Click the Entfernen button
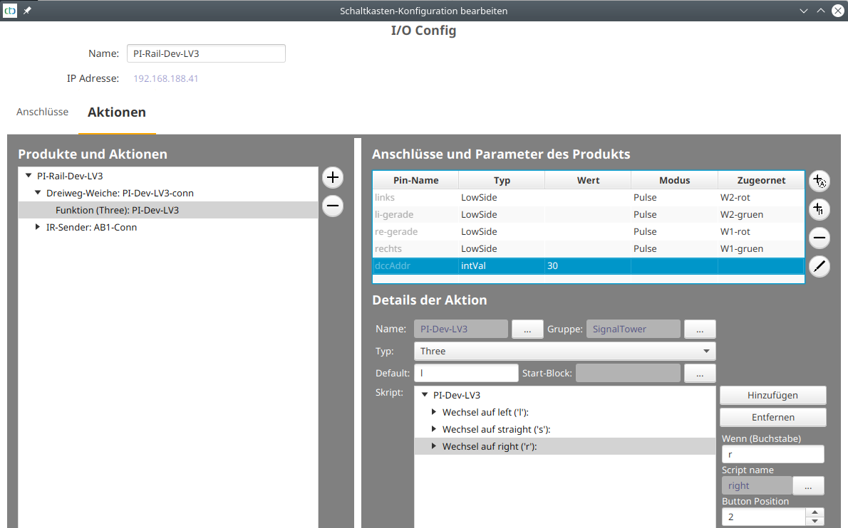This screenshot has width=848, height=528. pos(772,417)
